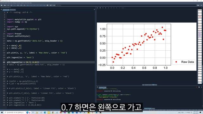
Task: Click Run selection or current line icon
Action: click(x=24, y=5)
